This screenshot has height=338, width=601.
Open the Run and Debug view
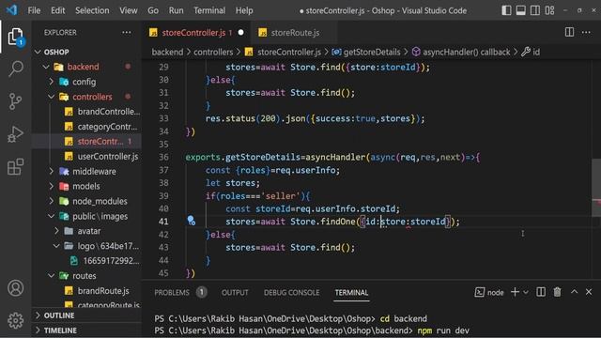click(x=16, y=134)
